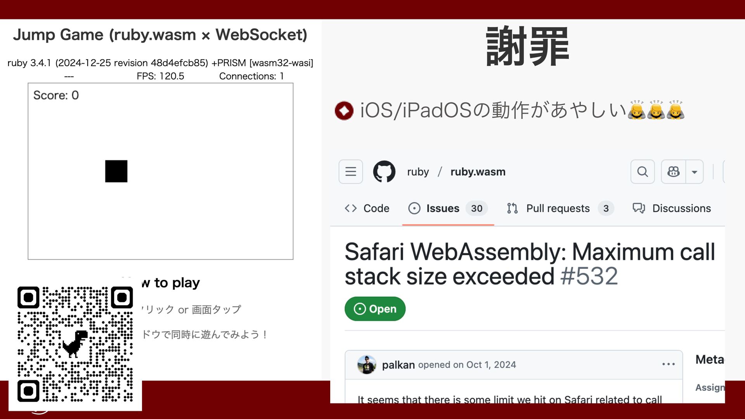Open the Copilot icon button
Image resolution: width=745 pixels, height=419 pixels.
click(674, 171)
